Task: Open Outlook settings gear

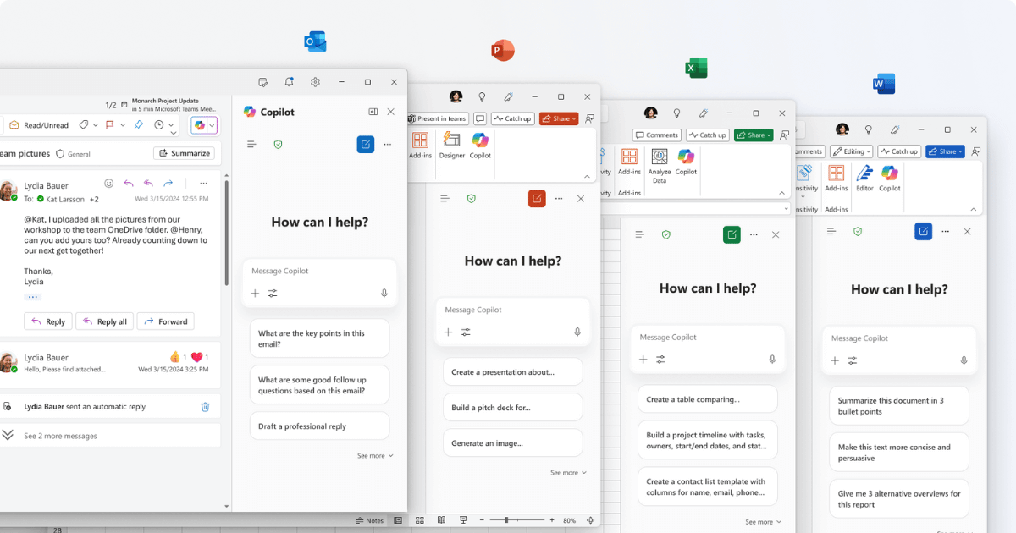Action: coord(315,82)
